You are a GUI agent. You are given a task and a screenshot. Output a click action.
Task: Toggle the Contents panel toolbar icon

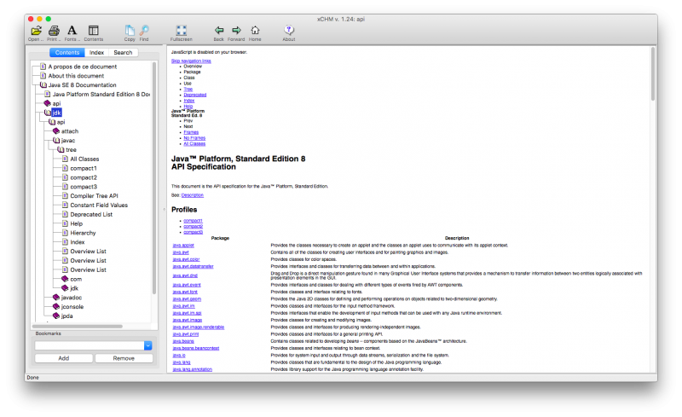93,31
